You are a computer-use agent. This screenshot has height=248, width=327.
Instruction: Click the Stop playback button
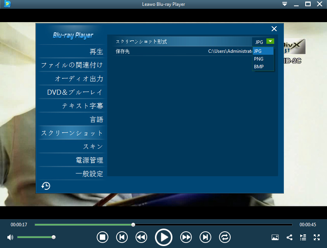coord(103,237)
